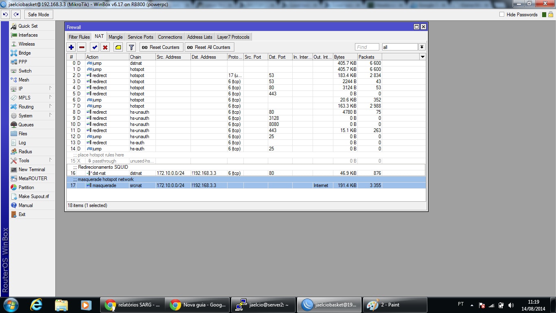Screen dimensions: 556x313
Task: Select the dst-nat rule number 16
Action: click(x=246, y=173)
